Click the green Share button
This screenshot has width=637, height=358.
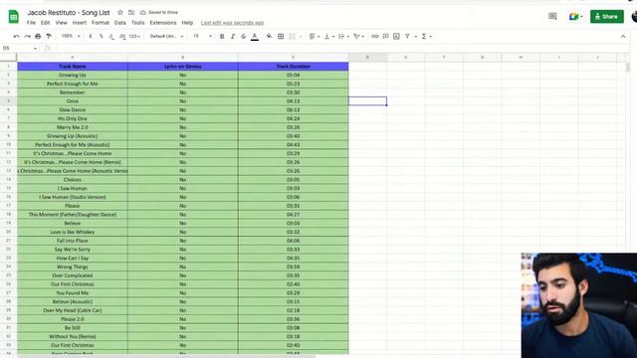[606, 16]
